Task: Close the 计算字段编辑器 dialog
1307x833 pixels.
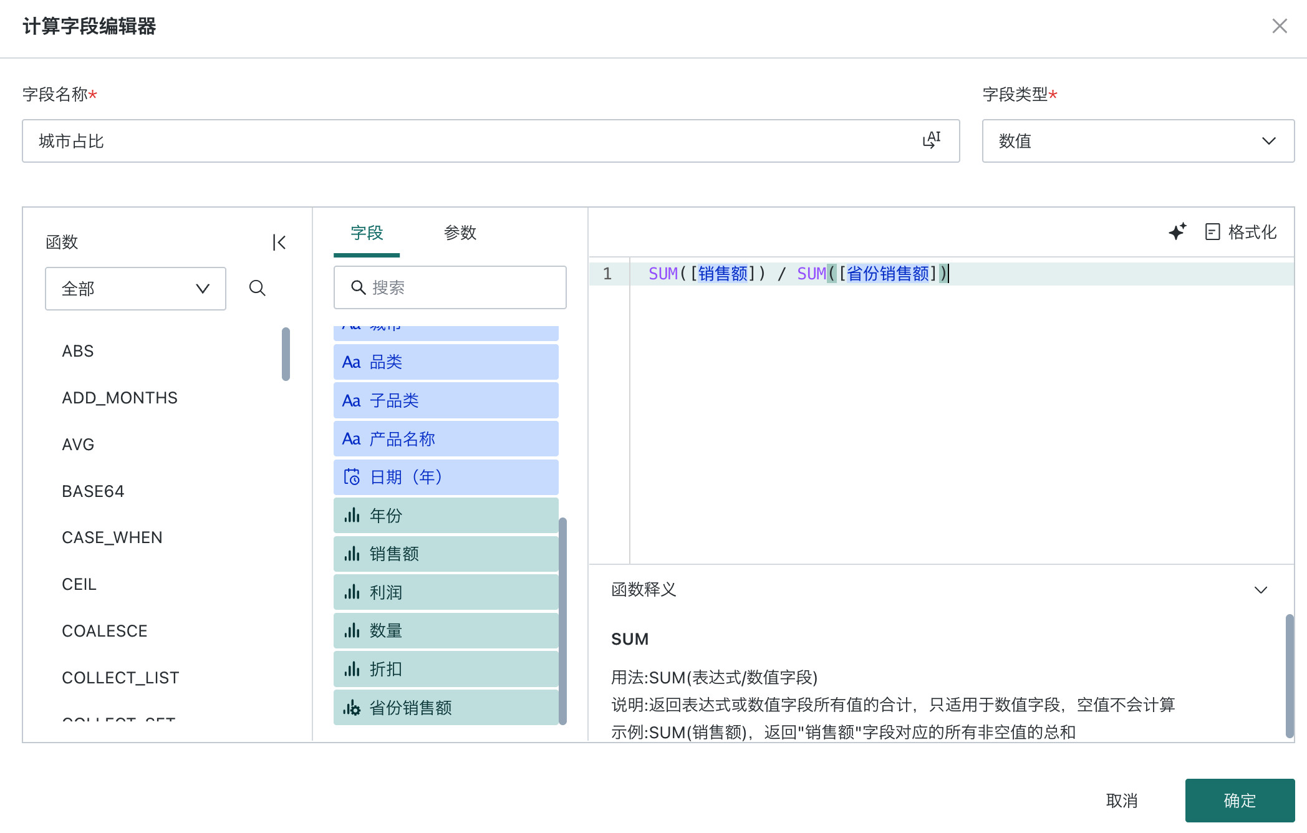Action: 1280,26
